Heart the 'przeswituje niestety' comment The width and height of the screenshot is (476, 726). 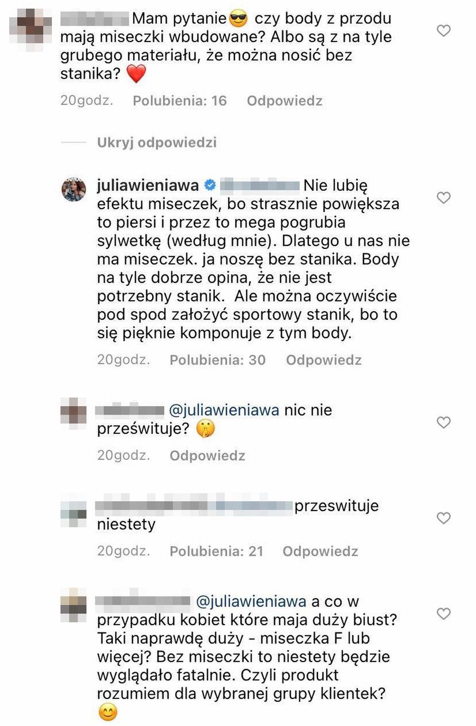point(443,519)
